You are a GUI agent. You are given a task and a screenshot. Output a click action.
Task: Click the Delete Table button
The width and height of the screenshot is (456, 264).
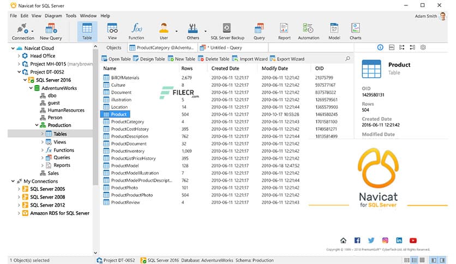pyautogui.click(x=214, y=59)
